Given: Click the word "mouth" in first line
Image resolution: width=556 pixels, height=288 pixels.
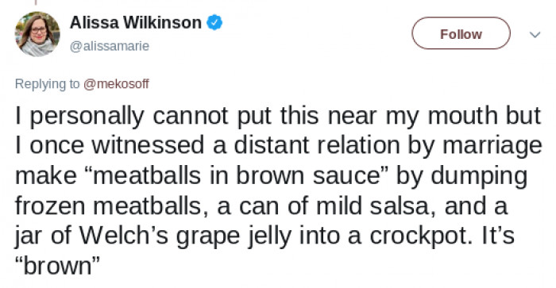Looking at the screenshot, I should 463,116.
